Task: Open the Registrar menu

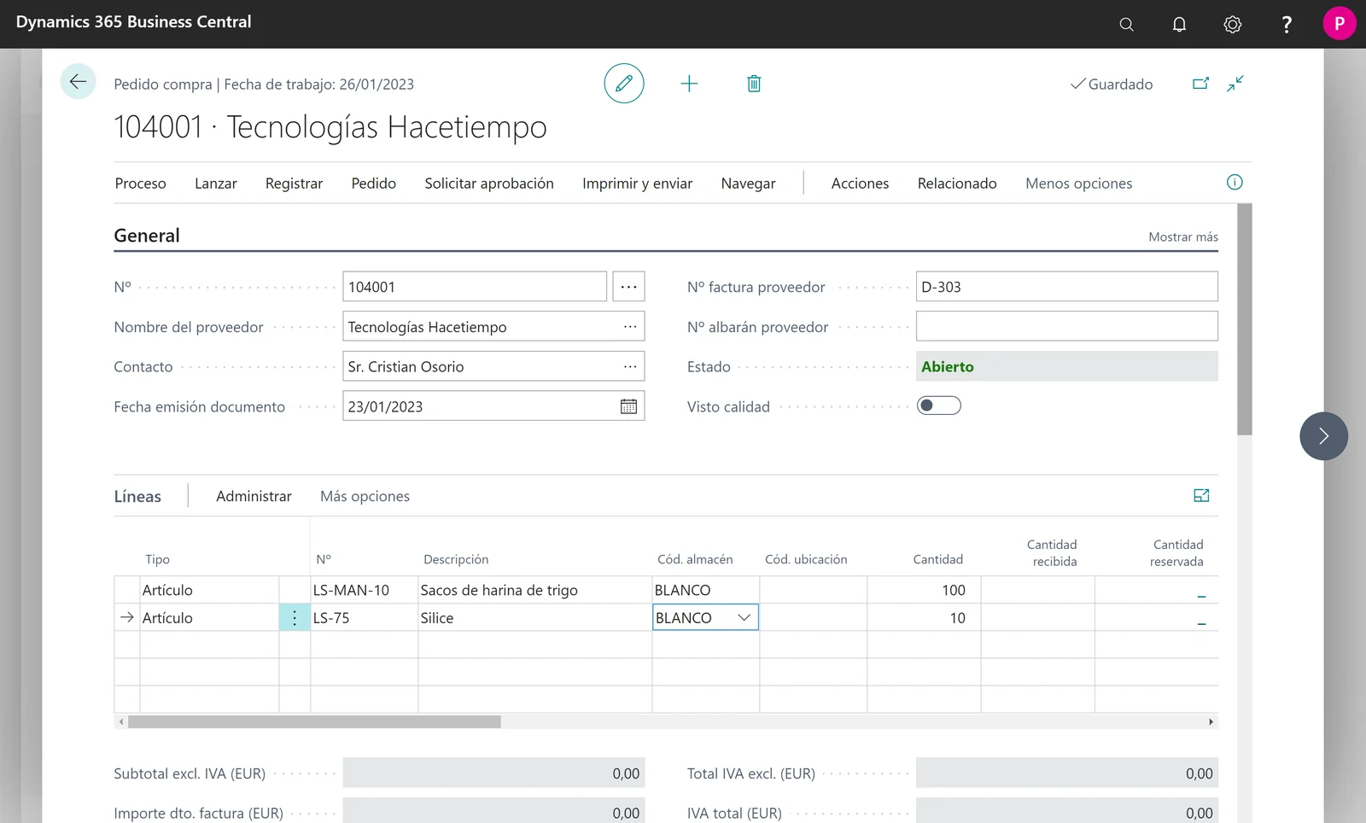Action: pyautogui.click(x=294, y=183)
